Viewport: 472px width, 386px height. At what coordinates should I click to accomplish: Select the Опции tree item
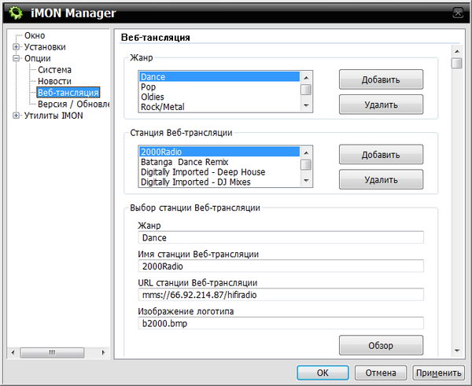(x=37, y=58)
